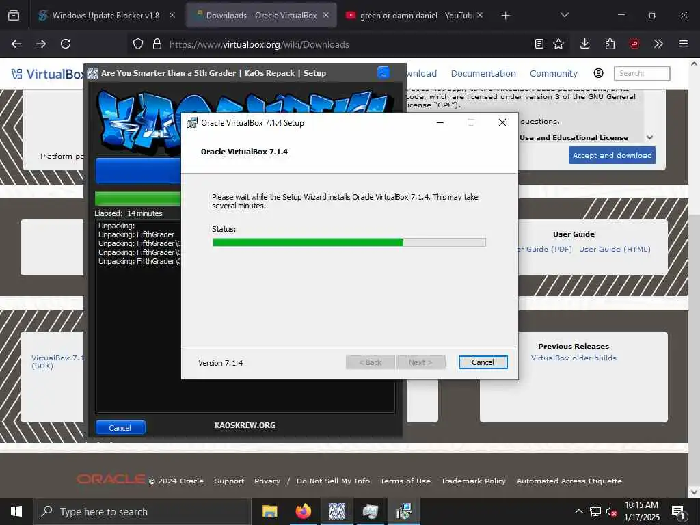
Task: Open uBlock Origin extension icon
Action: [634, 44]
